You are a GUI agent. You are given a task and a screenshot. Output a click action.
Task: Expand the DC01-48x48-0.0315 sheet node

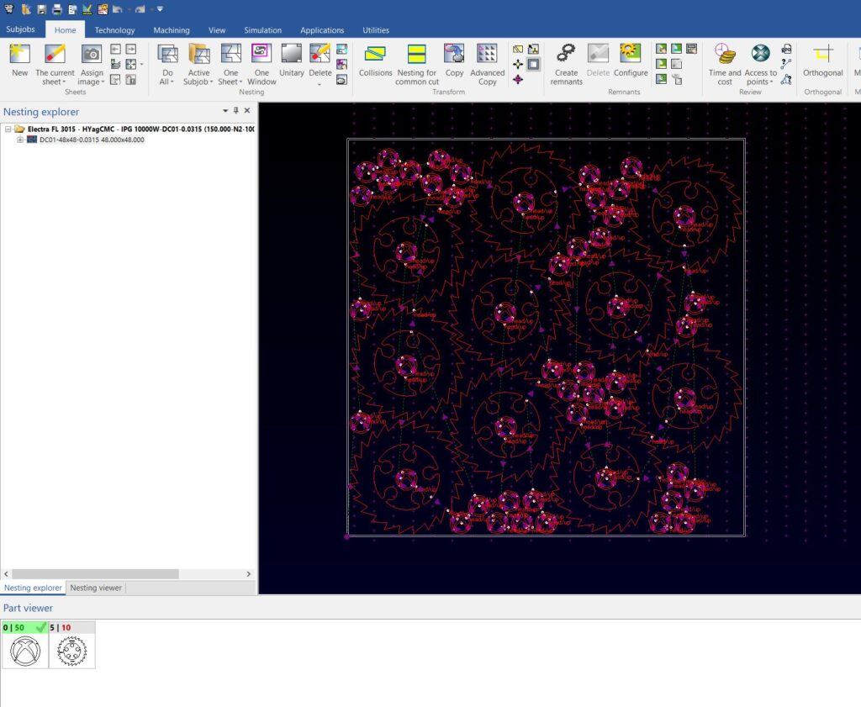pos(20,140)
